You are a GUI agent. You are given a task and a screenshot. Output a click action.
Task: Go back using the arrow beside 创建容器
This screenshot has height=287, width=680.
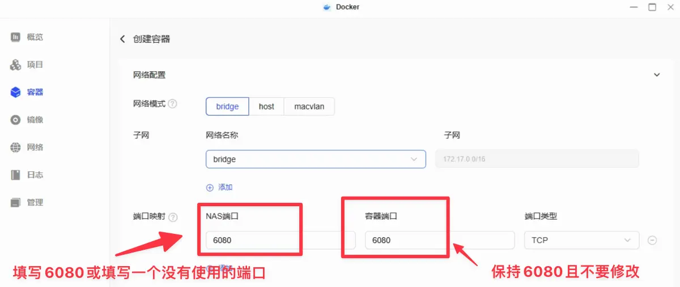[122, 39]
